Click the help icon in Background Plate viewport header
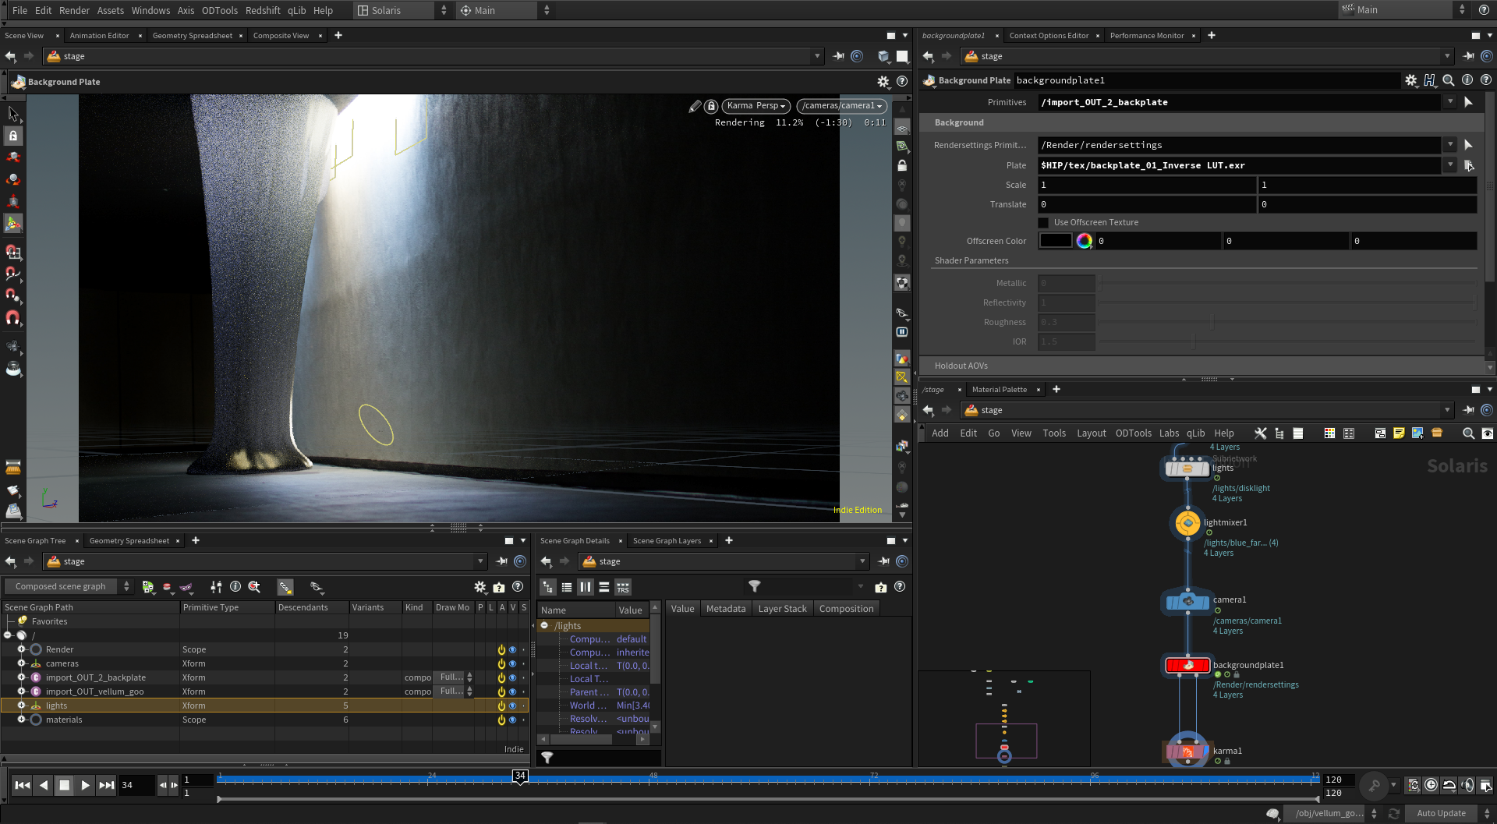This screenshot has width=1497, height=824. (902, 81)
